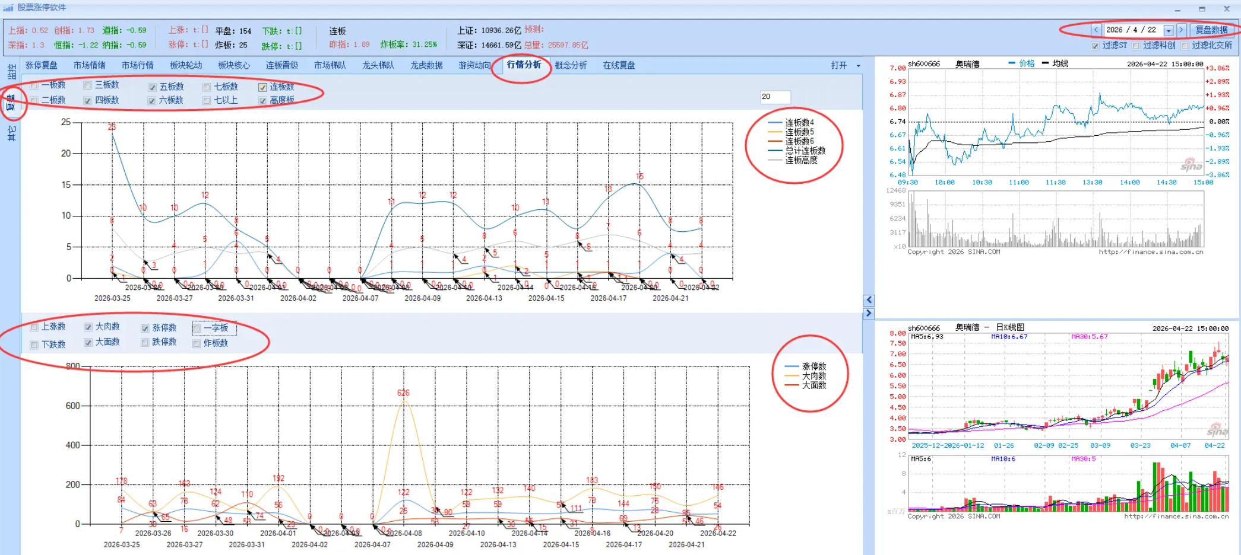Click the 打开 menu label

click(x=838, y=65)
